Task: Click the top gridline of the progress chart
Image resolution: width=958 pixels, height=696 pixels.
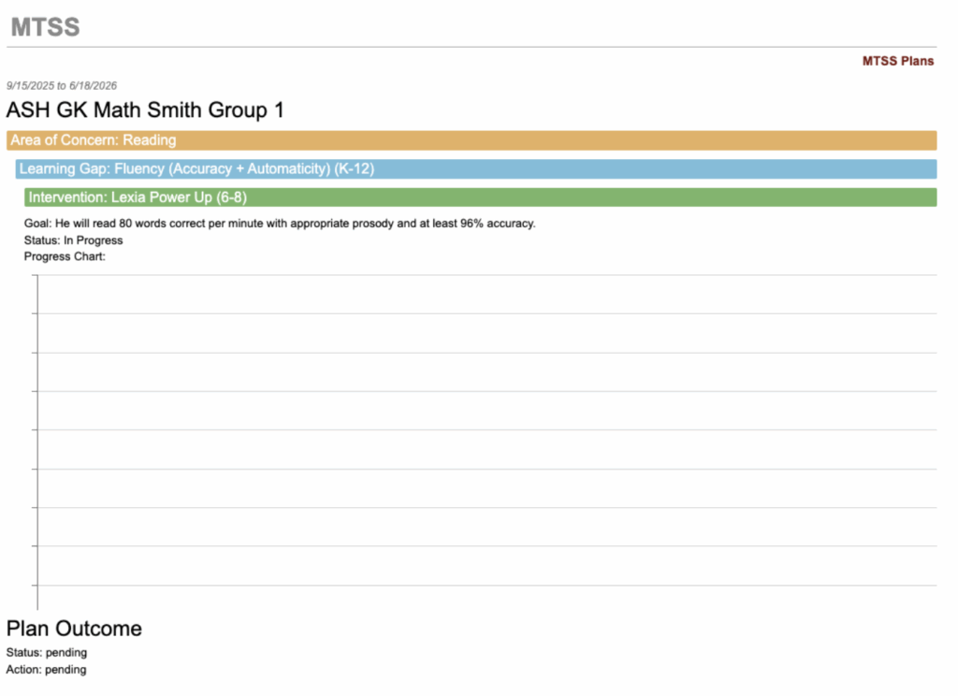Action: 486,275
